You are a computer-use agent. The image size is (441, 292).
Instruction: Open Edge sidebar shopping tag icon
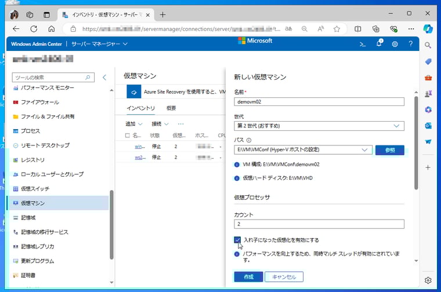pos(428,61)
